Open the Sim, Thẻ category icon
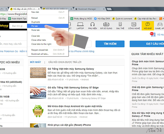The image size is (164, 134). 120,26
